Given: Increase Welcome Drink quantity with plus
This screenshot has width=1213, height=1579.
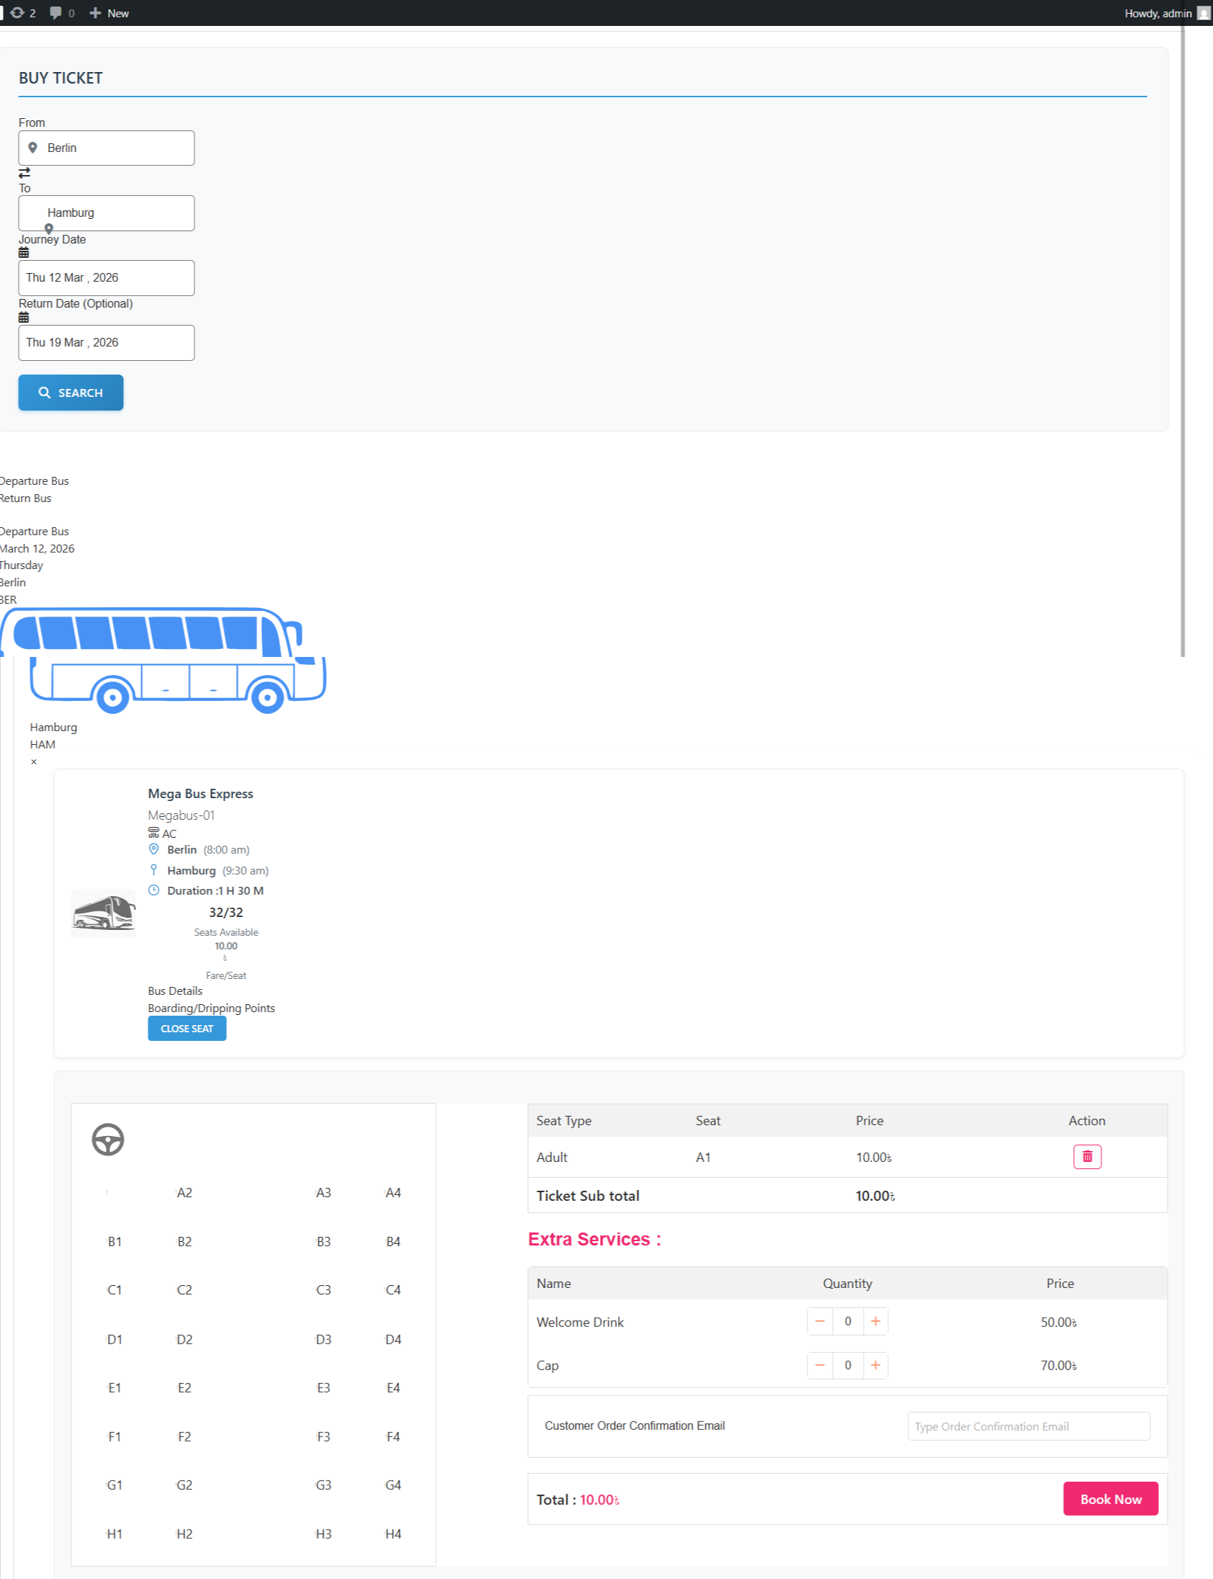Looking at the screenshot, I should pyautogui.click(x=875, y=1321).
